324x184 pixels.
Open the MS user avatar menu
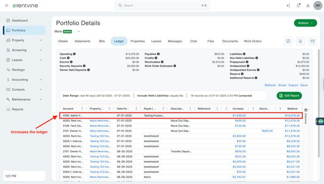tap(318, 6)
